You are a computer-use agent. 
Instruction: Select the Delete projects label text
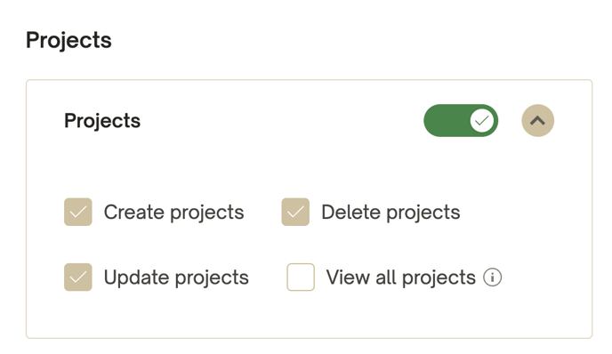click(x=391, y=213)
